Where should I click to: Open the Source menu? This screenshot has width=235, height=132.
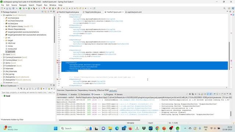click(x=14, y=5)
